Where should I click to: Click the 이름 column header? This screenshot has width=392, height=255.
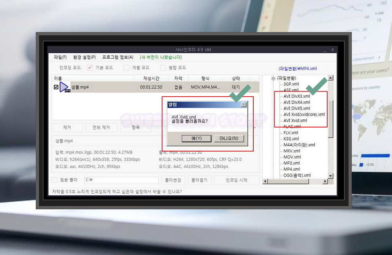(93, 78)
